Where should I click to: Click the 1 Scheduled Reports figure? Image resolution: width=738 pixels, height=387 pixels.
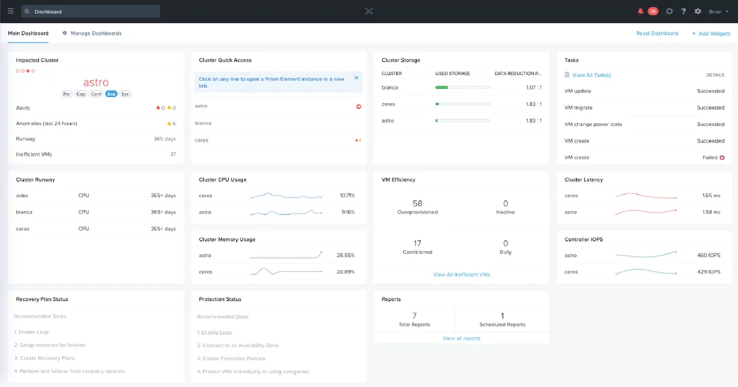tap(502, 315)
